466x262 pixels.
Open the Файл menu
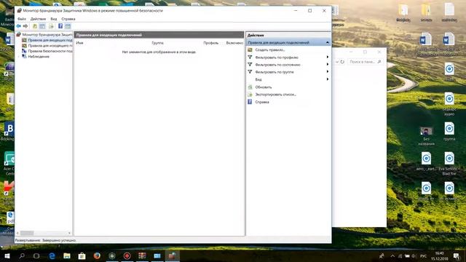pos(21,19)
